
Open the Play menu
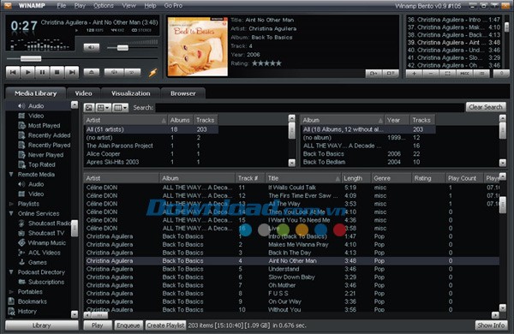[80, 6]
